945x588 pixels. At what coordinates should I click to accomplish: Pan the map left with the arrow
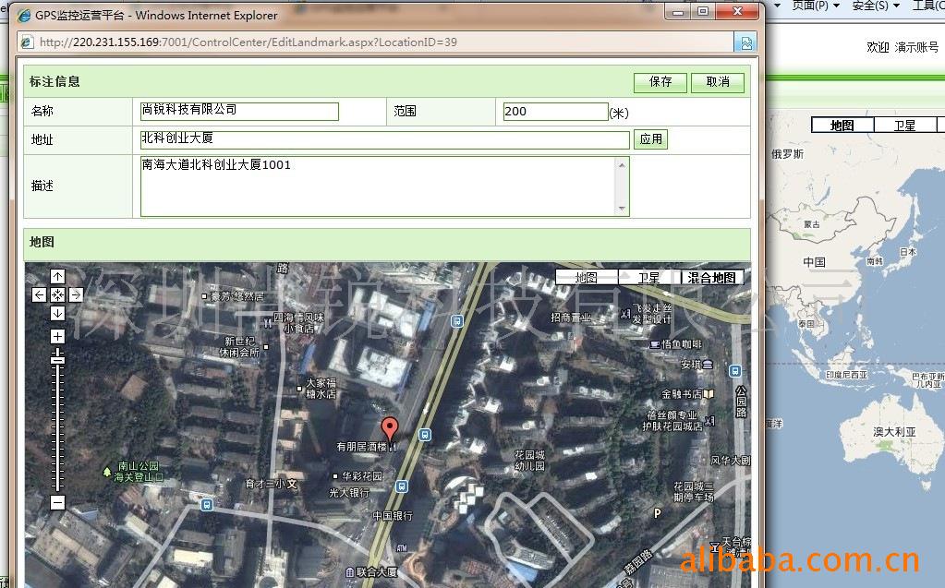tap(39, 294)
